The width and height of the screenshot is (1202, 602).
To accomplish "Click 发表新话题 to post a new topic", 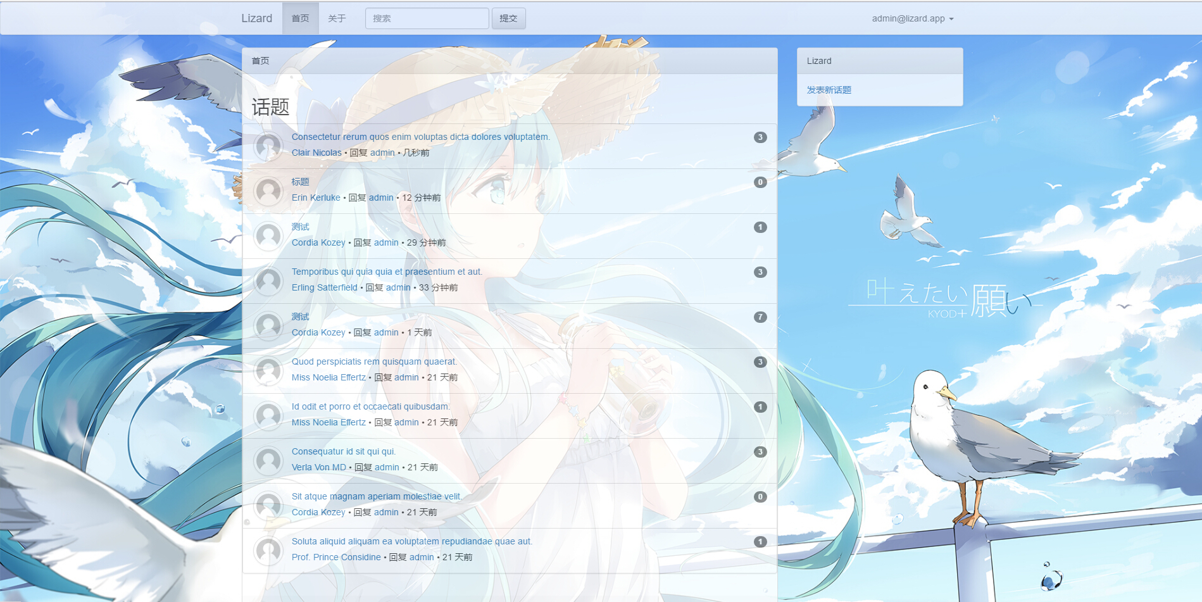I will click(x=829, y=90).
